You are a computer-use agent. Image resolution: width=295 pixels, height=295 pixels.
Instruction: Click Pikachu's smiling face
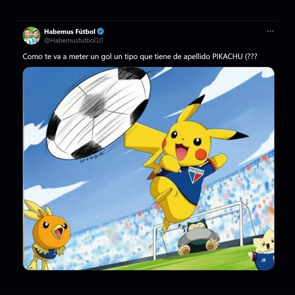(186, 143)
